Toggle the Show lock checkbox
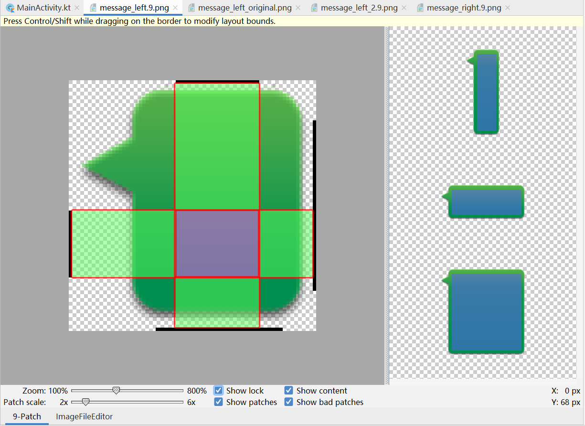 click(x=218, y=391)
